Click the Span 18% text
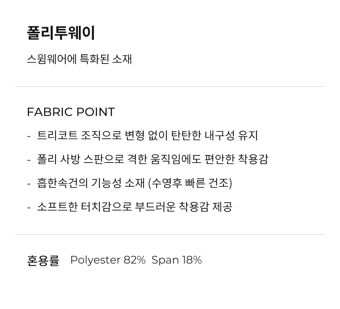This screenshot has width=340, height=309. (177, 260)
